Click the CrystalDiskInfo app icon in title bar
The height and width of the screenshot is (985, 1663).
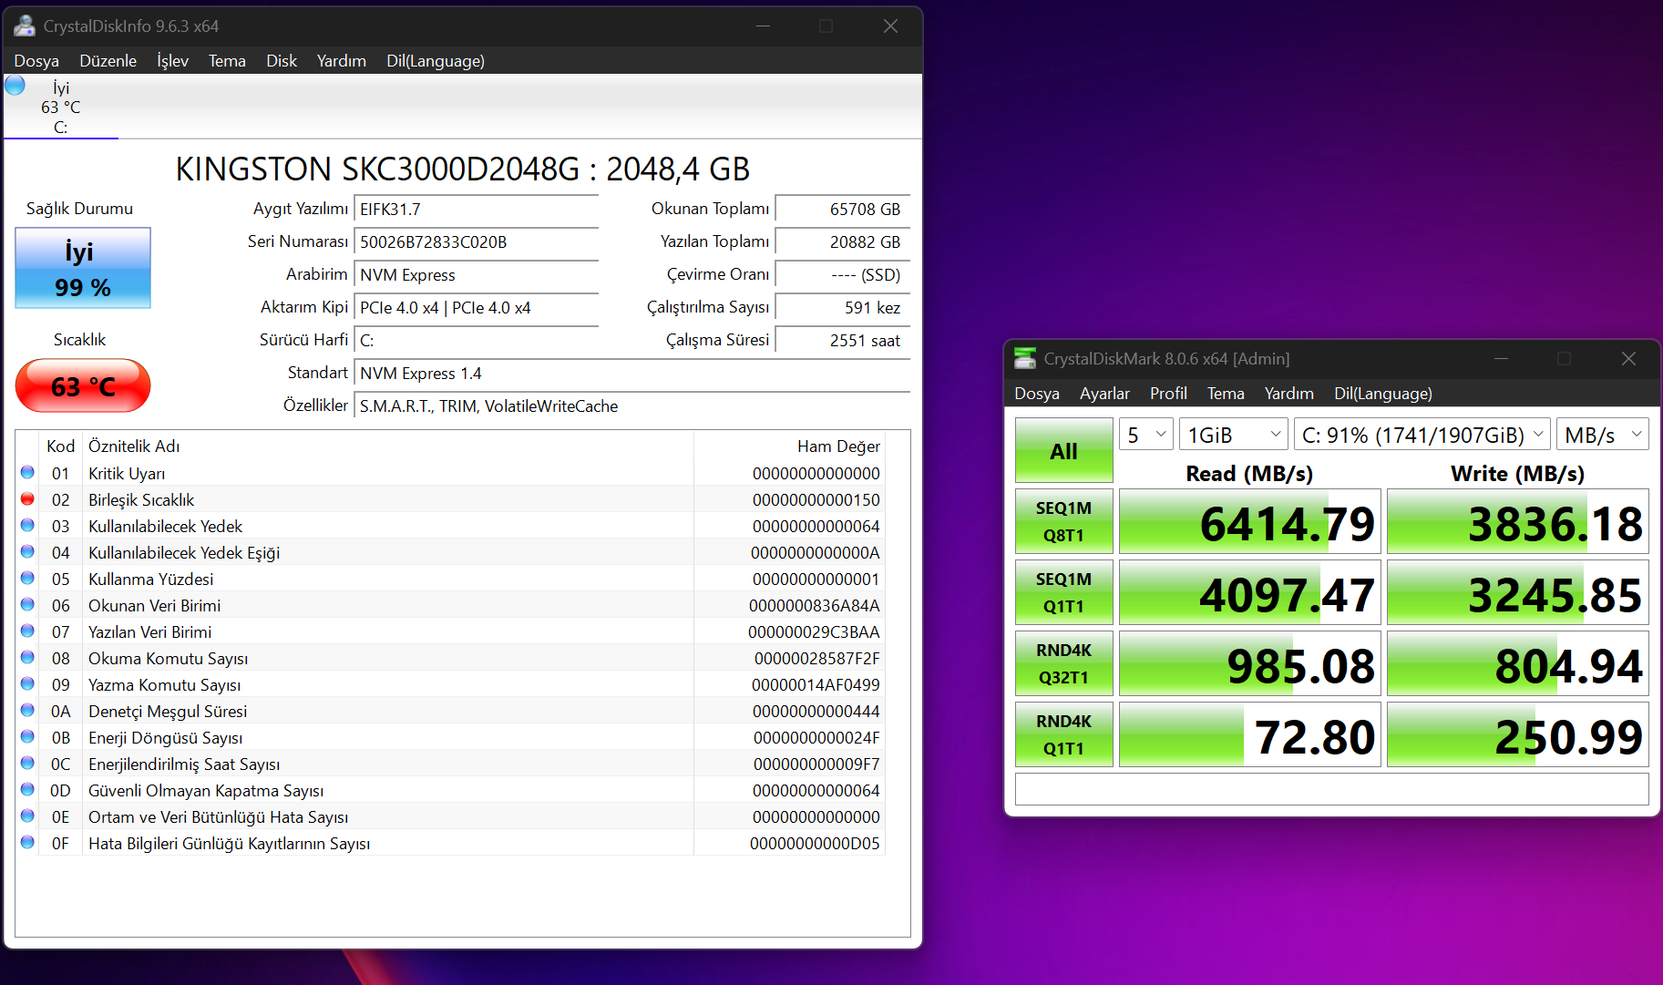24,26
